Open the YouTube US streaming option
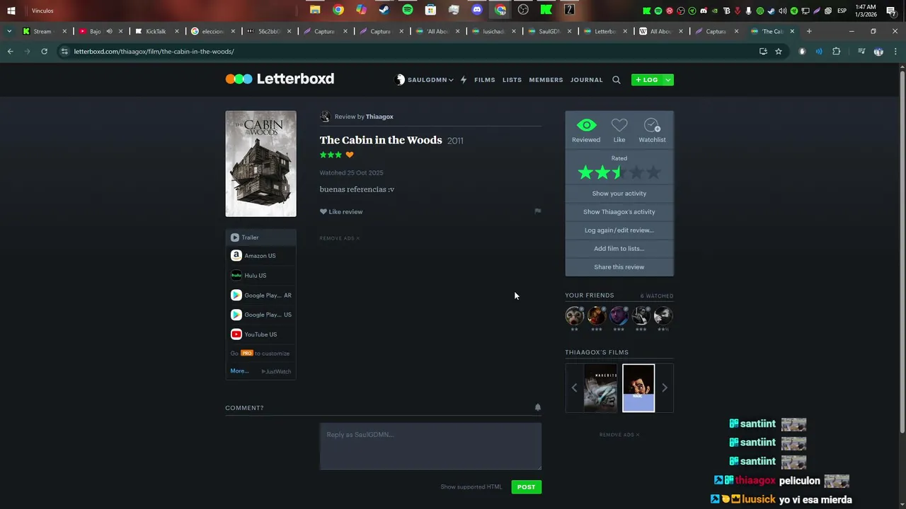The height and width of the screenshot is (509, 906). (x=260, y=334)
